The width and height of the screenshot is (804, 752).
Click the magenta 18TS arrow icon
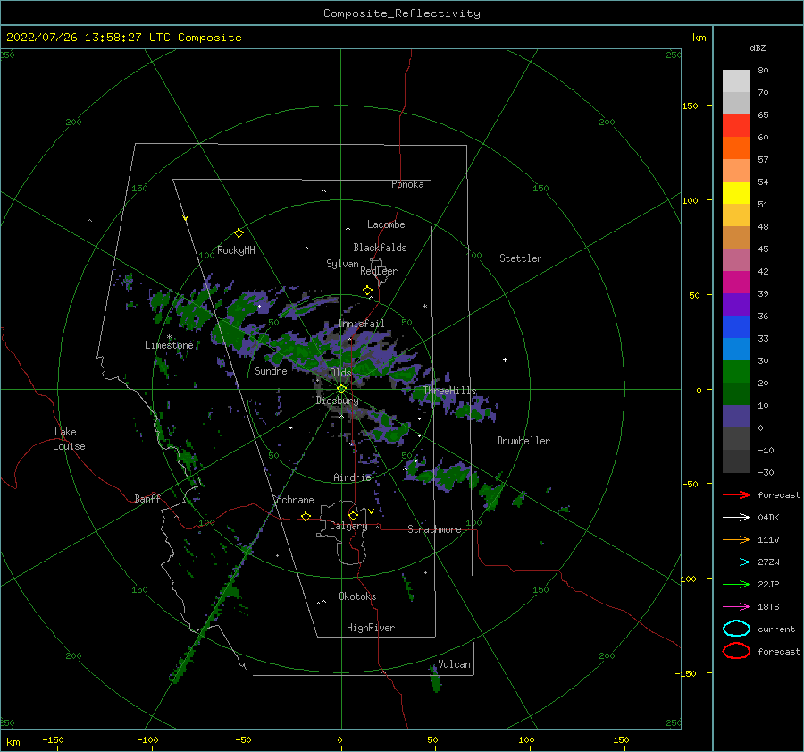[x=736, y=607]
